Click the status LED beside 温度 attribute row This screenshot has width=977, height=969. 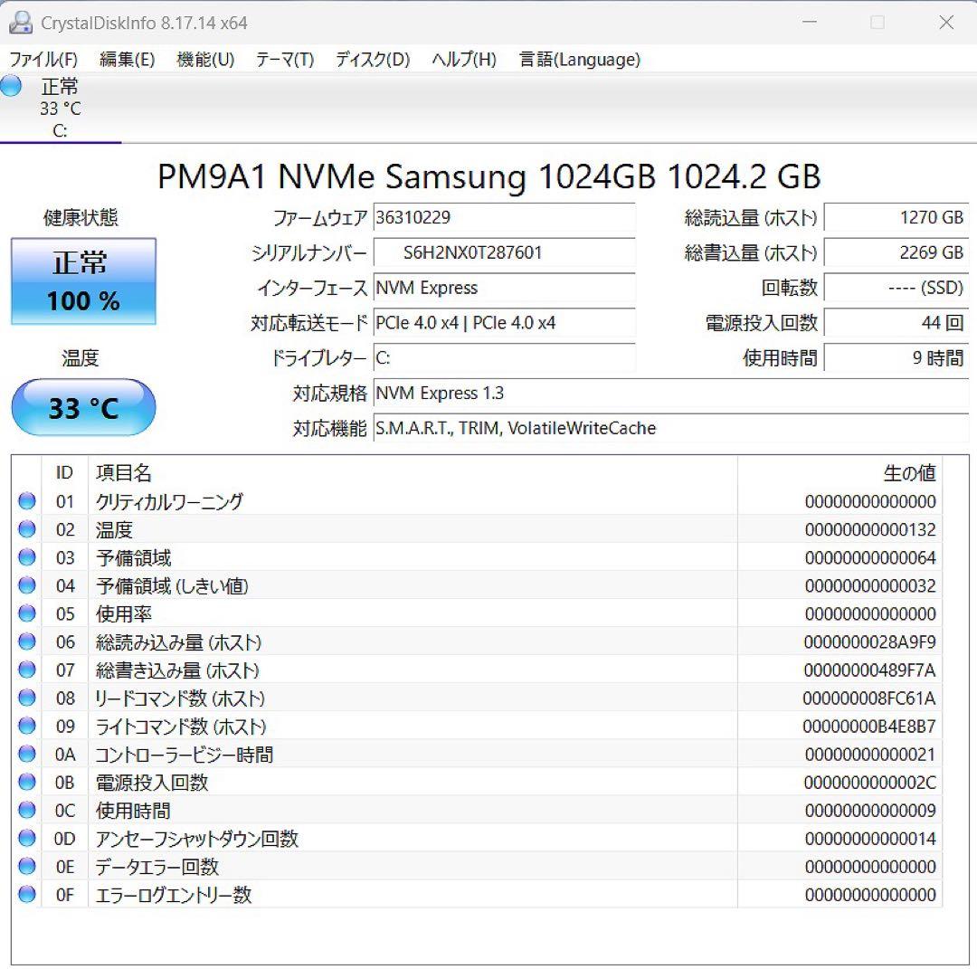tap(26, 529)
